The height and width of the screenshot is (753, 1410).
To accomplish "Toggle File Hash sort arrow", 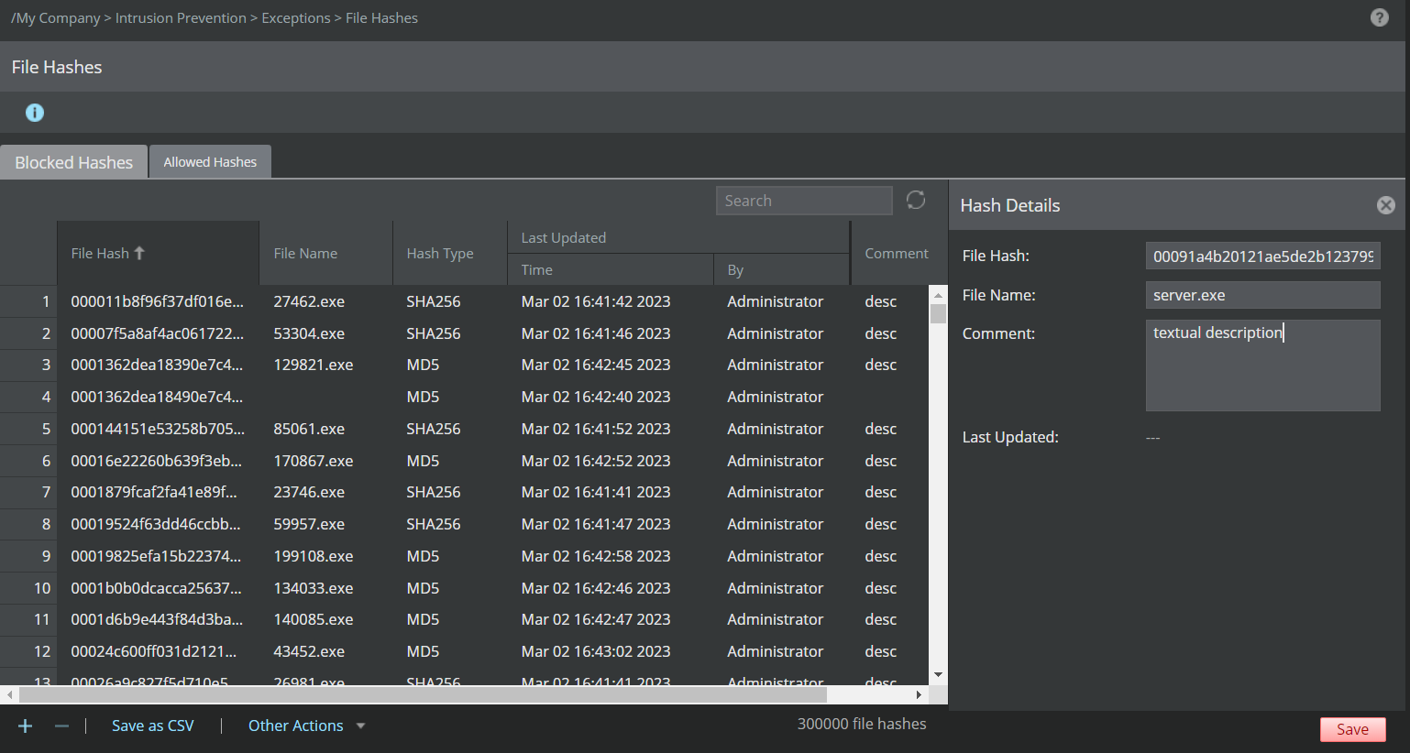I will (139, 253).
